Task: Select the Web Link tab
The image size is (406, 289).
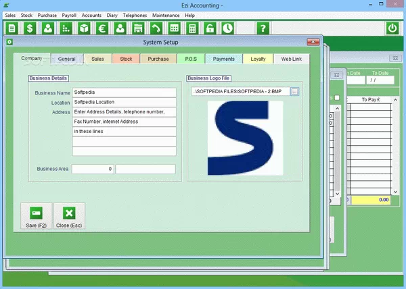Action: (x=292, y=59)
